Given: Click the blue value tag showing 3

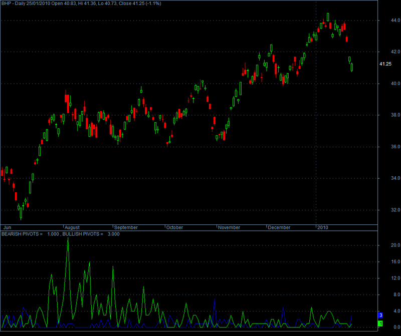Looking at the screenshot, I should tap(380, 315).
